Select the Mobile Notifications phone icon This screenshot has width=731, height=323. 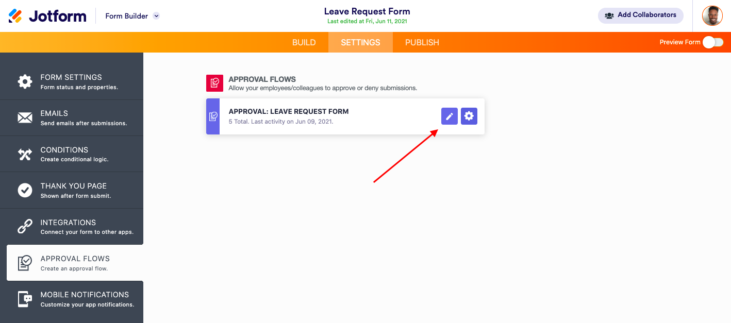tap(25, 299)
